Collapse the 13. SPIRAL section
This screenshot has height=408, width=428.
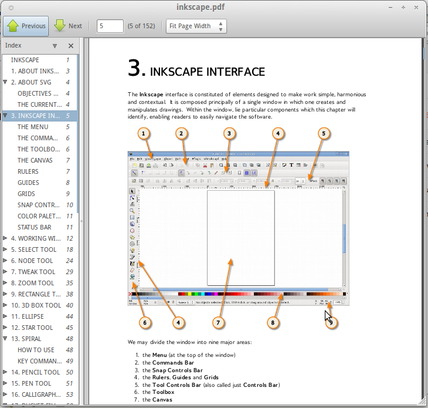5,339
